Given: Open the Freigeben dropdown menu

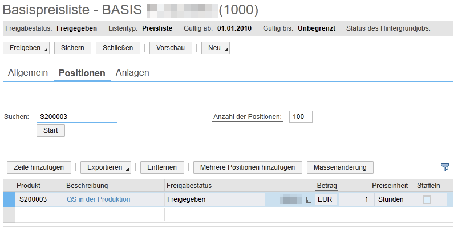Looking at the screenshot, I should tap(26, 48).
